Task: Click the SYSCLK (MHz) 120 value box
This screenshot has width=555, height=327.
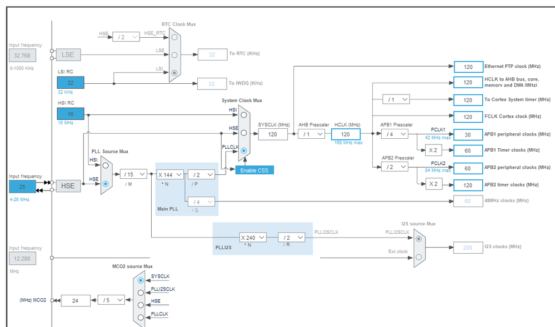Action: 273,134
